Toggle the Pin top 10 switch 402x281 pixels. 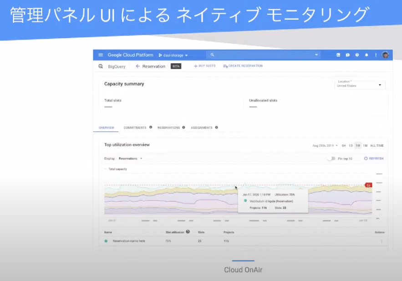pos(331,158)
